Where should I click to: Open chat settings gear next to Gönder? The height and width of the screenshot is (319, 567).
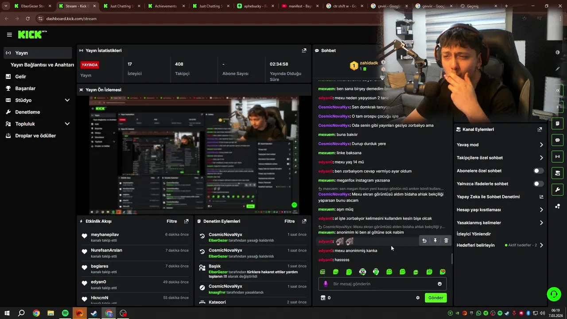point(418,298)
